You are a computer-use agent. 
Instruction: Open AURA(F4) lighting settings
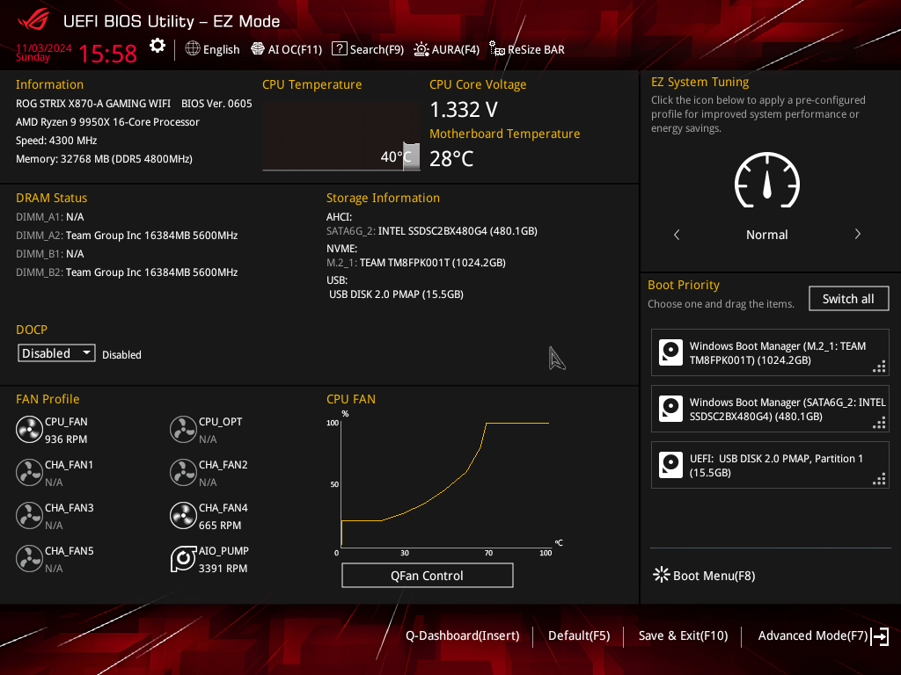[446, 49]
